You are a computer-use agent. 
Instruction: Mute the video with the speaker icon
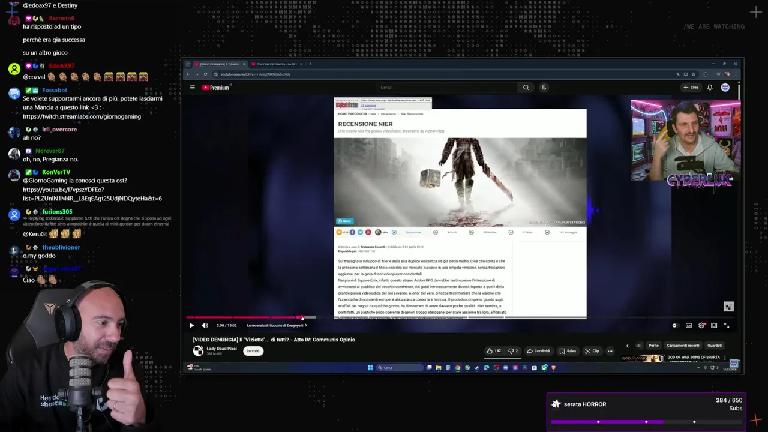click(205, 325)
